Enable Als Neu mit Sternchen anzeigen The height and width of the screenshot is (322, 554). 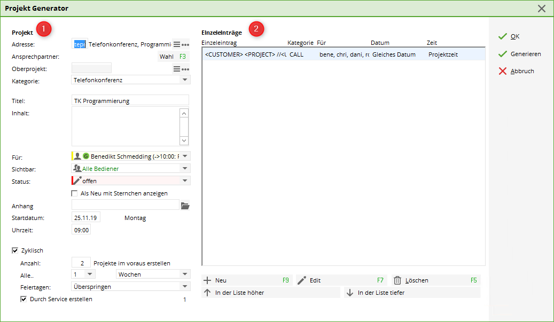coord(75,193)
